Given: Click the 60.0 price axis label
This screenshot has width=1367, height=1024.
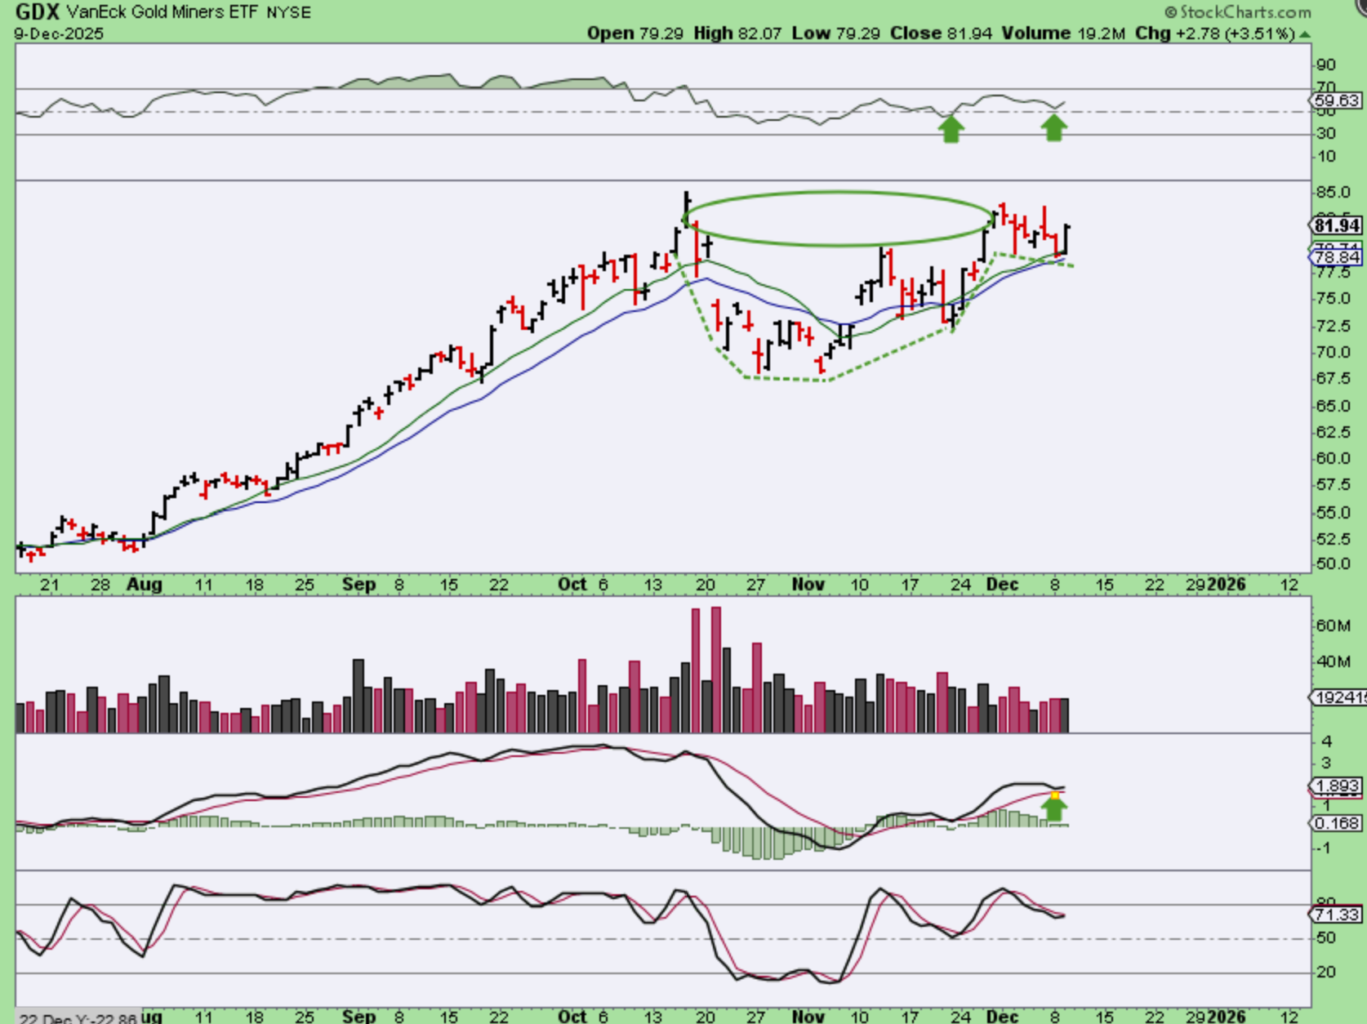Looking at the screenshot, I should coord(1333,458).
